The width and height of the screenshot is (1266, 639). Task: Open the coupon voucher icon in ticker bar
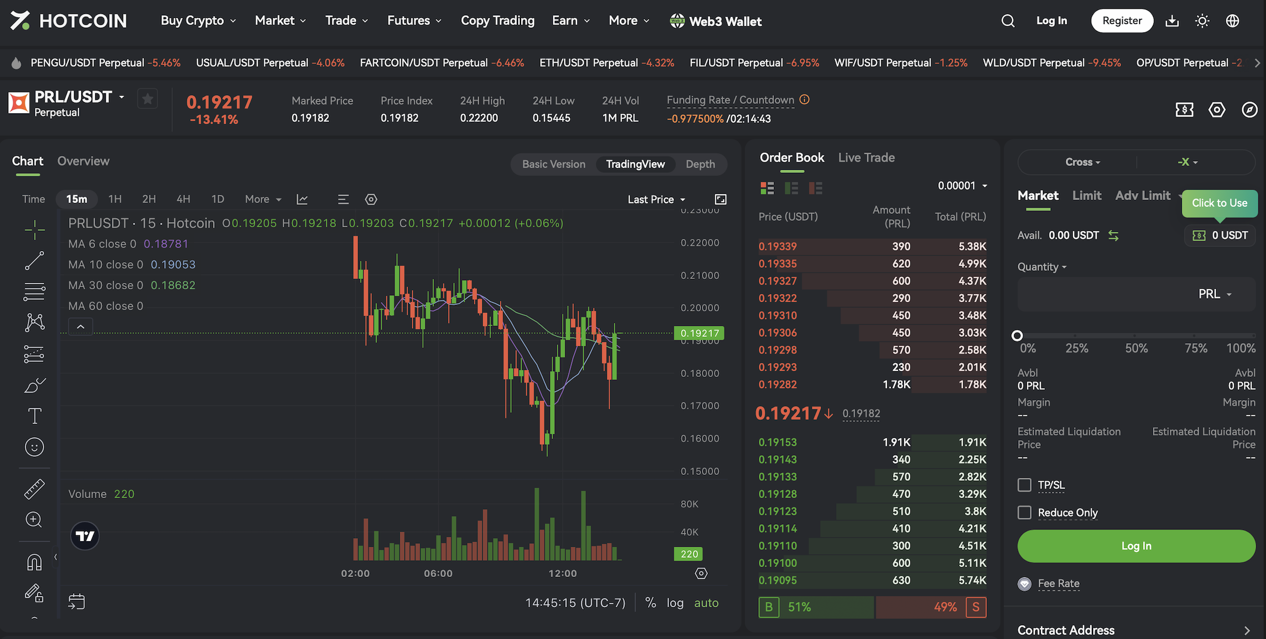(x=1184, y=110)
